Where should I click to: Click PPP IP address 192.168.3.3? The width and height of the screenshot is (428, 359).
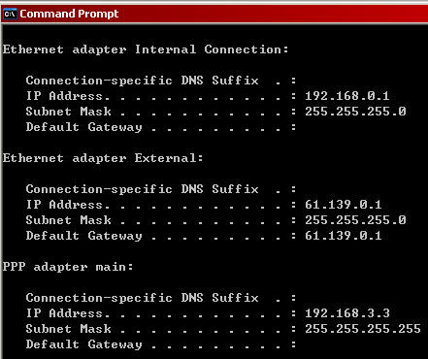[x=347, y=313]
